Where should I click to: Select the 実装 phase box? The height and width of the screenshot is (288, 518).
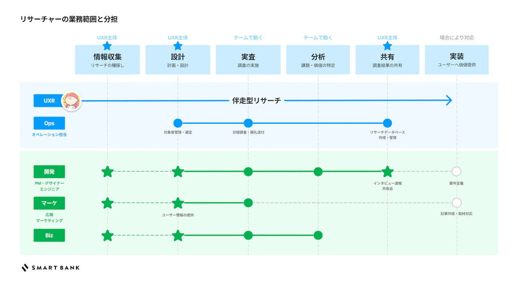pyautogui.click(x=456, y=60)
